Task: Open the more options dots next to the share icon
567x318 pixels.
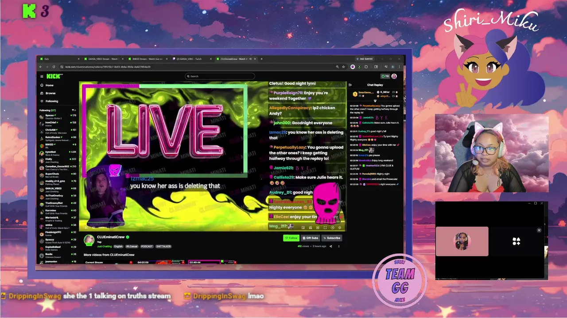Action: (x=339, y=246)
